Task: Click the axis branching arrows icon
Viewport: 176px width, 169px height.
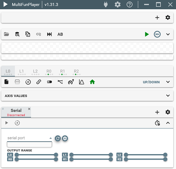Action: [60, 82]
